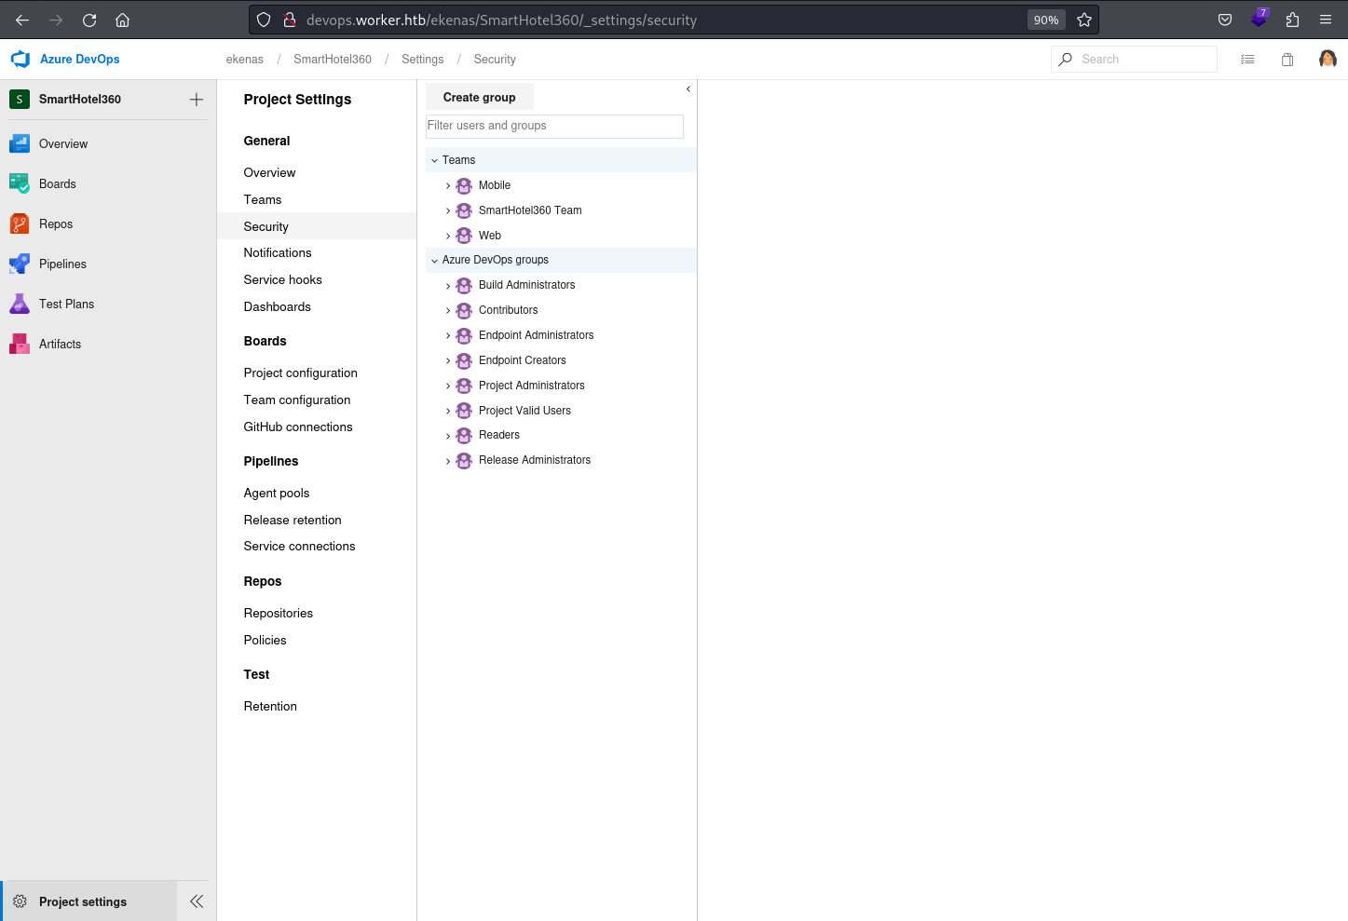
Task: Click the 90% zoom level indicator
Action: pos(1046,20)
